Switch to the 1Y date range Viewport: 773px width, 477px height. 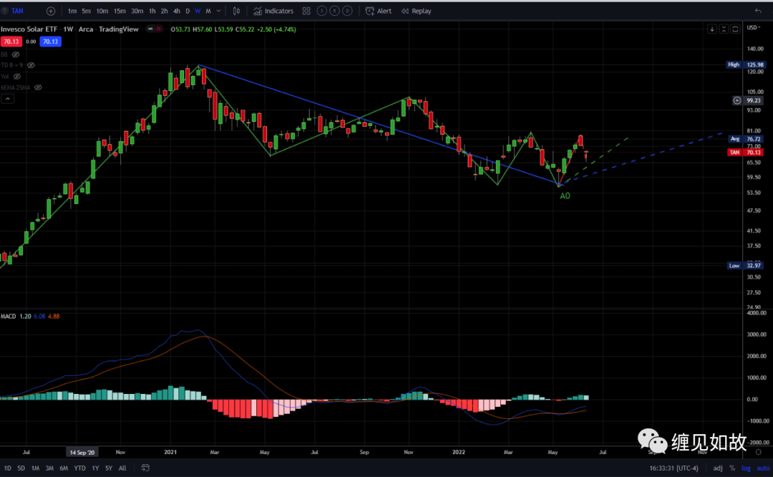95,468
